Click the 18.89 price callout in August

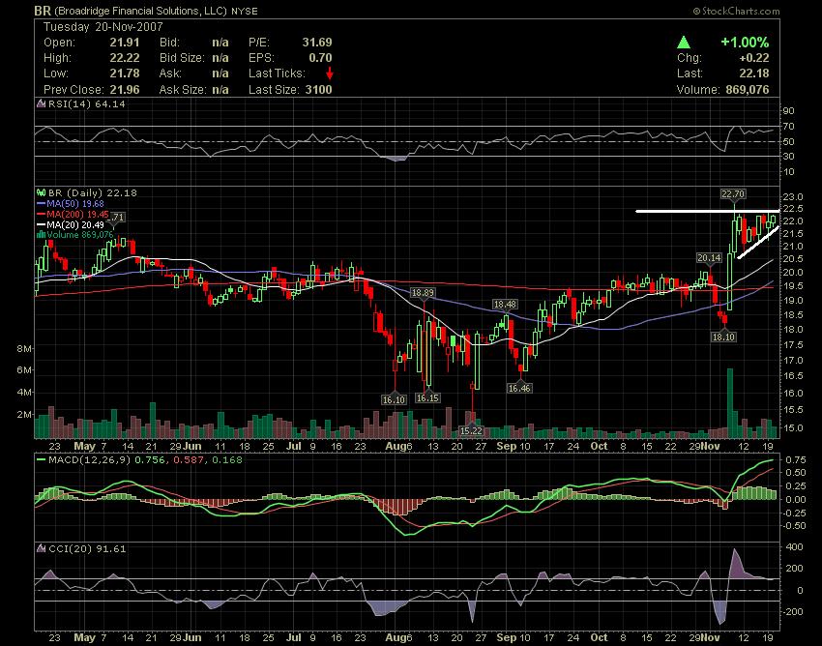tap(423, 293)
